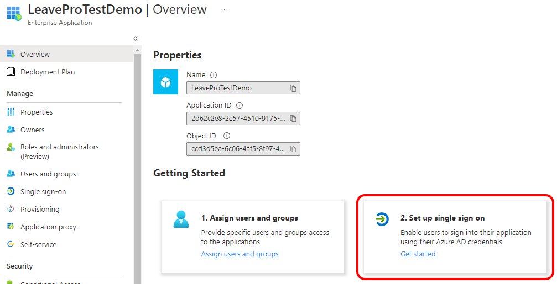Click the sidebar vertical scrollbar track
Screen dimensions: 557x284
tap(137, 168)
